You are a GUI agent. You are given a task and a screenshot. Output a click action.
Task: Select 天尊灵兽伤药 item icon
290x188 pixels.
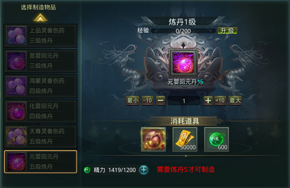click(16, 137)
